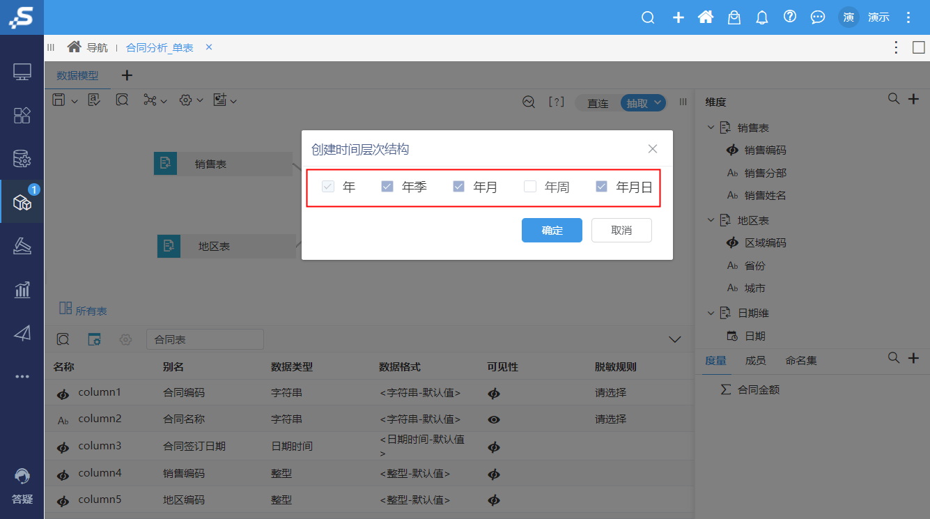
Task: Click the notifications bell in the top bar
Action: point(761,17)
